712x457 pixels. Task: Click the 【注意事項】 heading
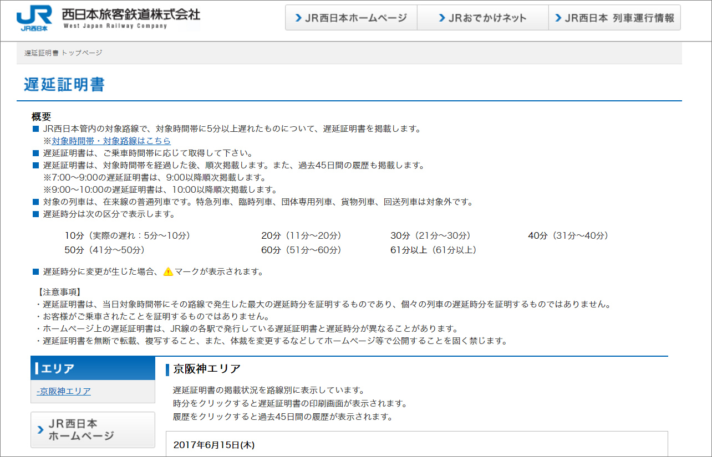59,291
